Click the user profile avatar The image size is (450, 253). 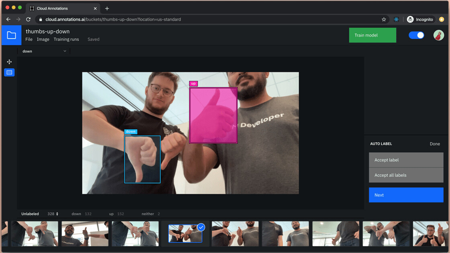(438, 35)
